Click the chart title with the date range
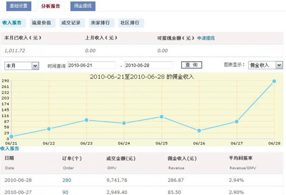The width and height of the screenshot is (286, 195). (x=142, y=77)
